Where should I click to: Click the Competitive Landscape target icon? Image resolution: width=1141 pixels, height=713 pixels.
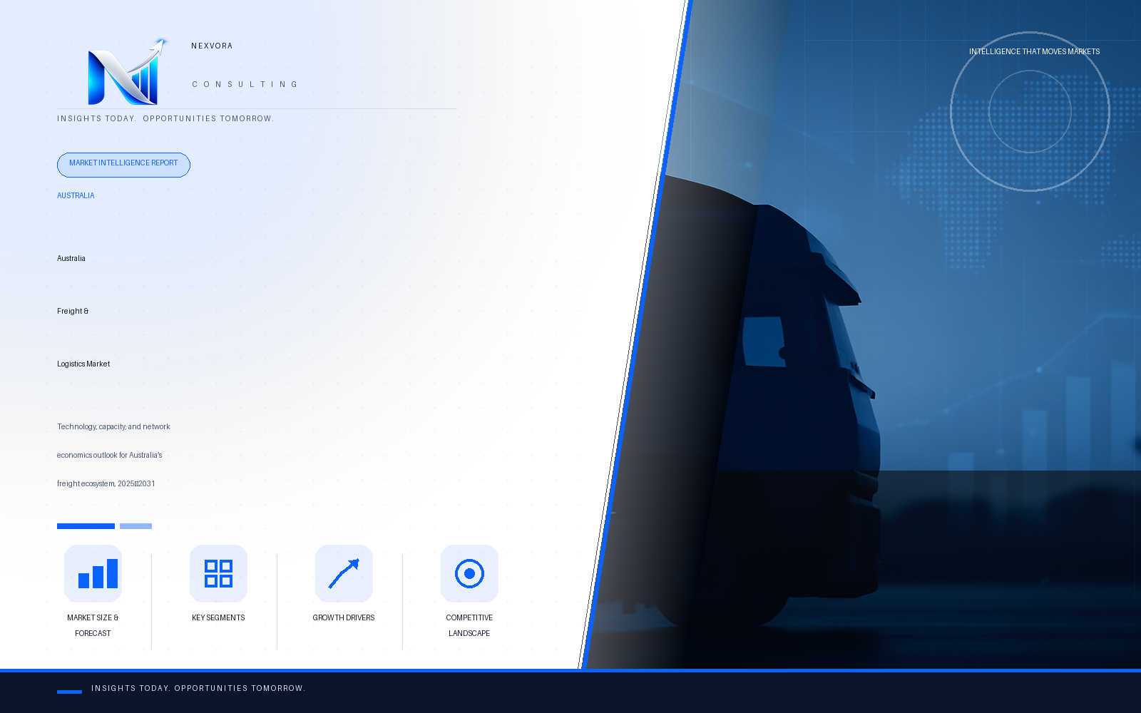point(469,574)
